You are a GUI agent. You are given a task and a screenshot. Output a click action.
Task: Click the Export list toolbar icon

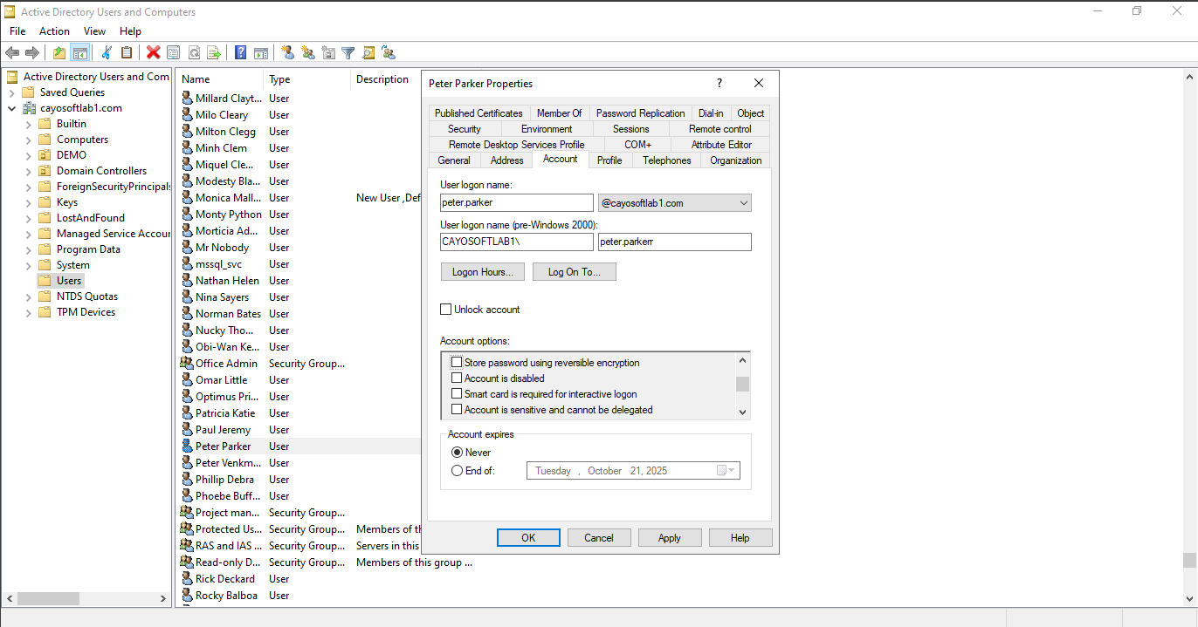(214, 52)
